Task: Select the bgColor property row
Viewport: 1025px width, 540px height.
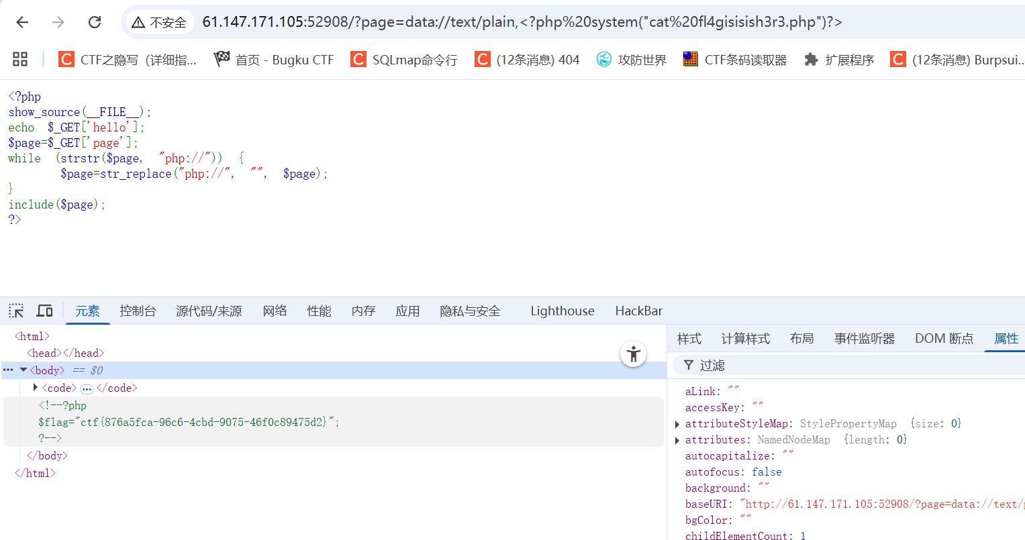Action: point(718,520)
